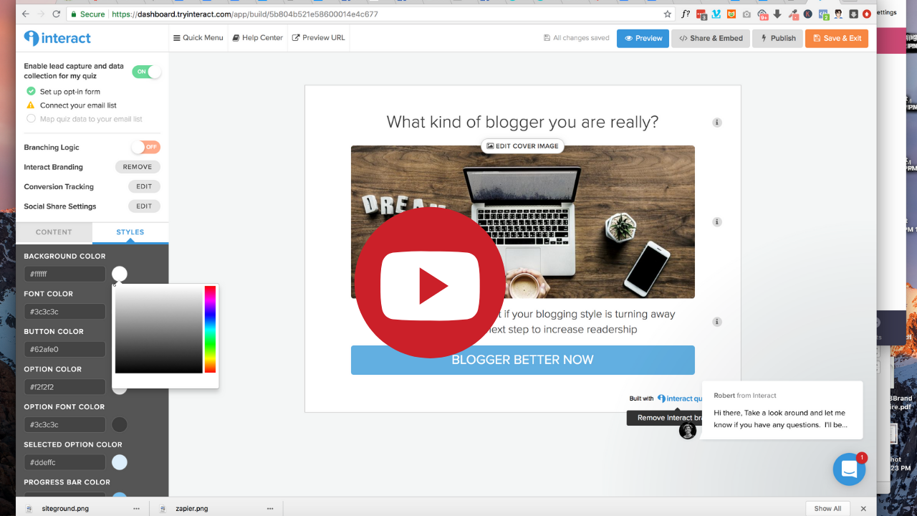Open Share & Embed
Image resolution: width=917 pixels, height=516 pixels.
711,38
